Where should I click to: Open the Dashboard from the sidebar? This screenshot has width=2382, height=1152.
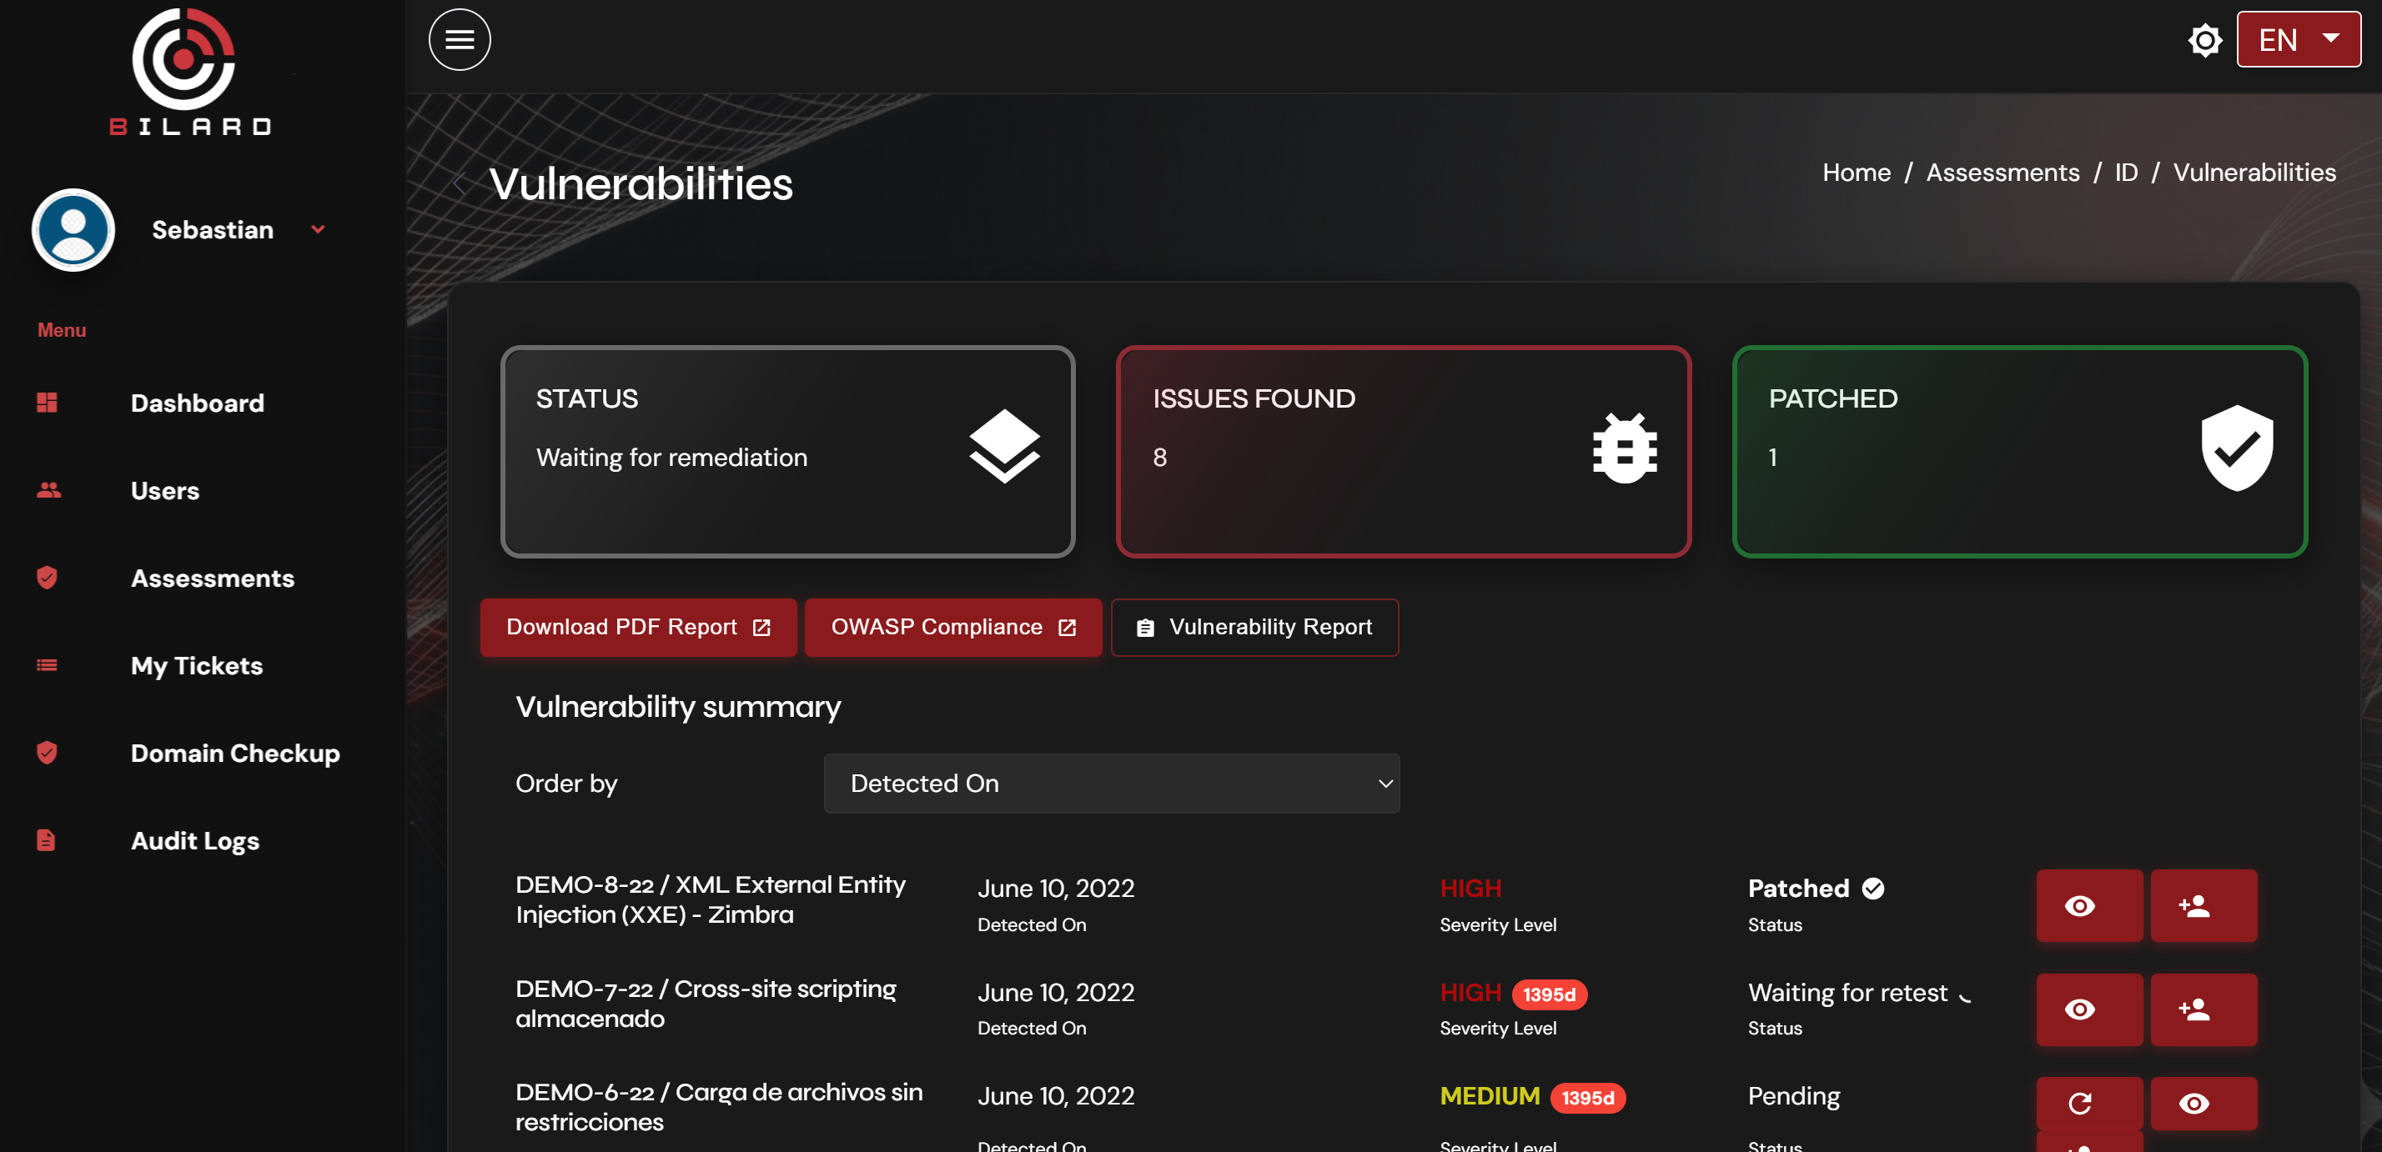click(x=197, y=403)
